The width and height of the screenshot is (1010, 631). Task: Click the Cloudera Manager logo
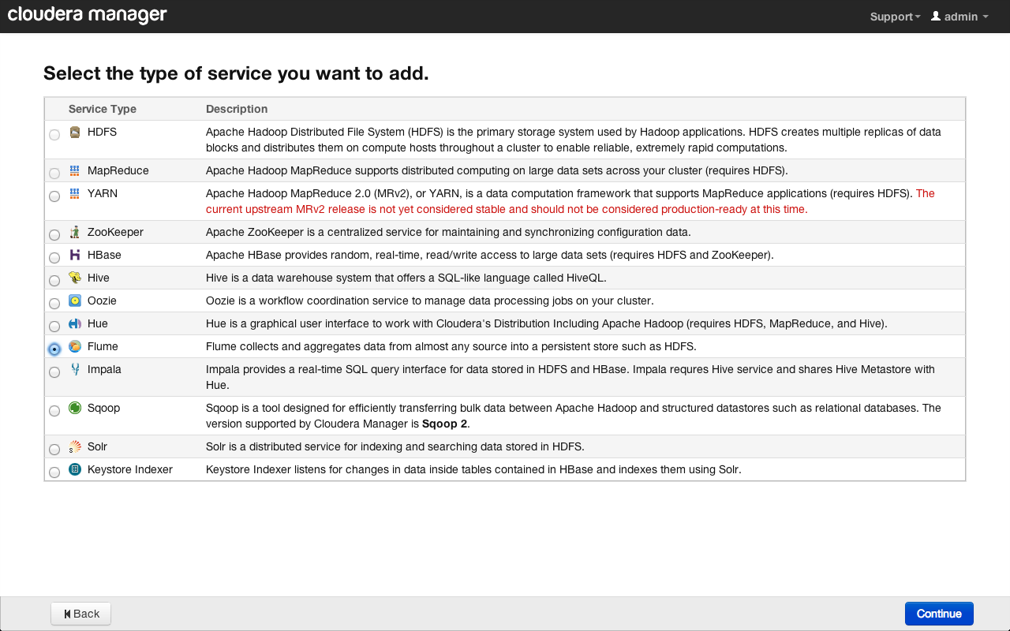88,15
